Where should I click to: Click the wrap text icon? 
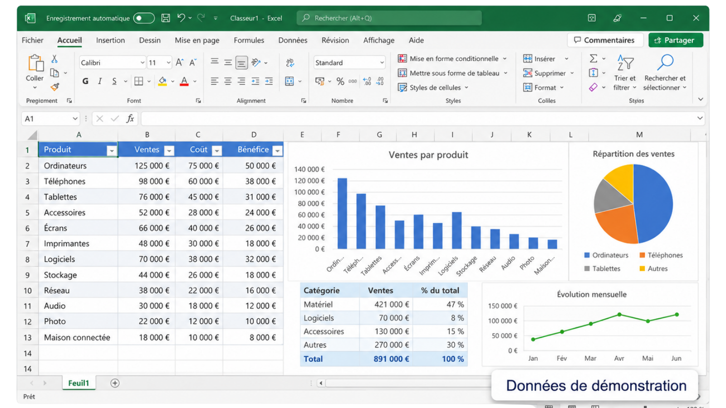click(290, 63)
